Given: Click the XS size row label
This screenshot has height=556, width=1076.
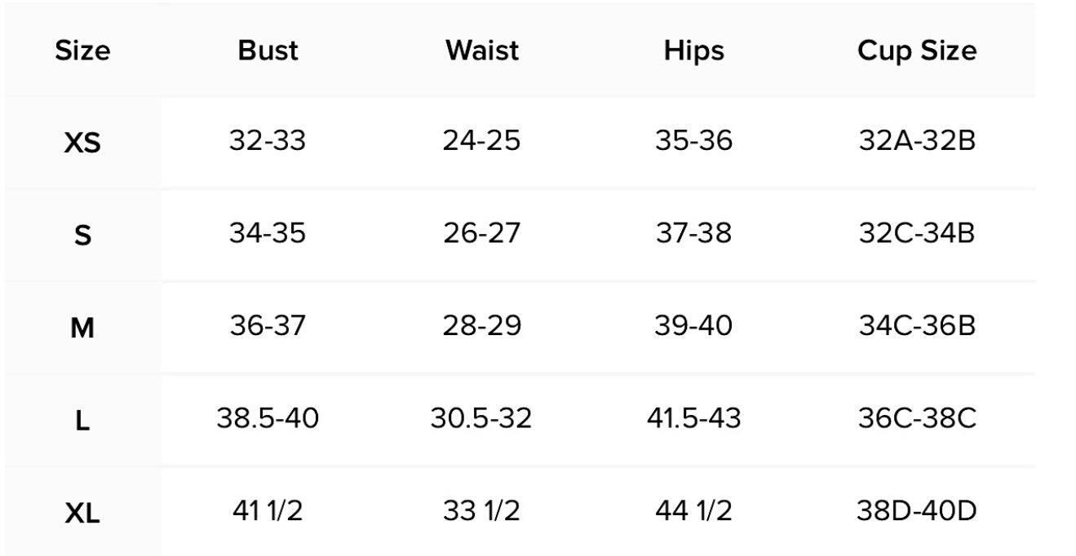Looking at the screenshot, I should (x=82, y=143).
